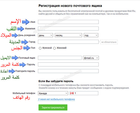Click the Если Вы забудете пароль heading

click(x=56, y=81)
